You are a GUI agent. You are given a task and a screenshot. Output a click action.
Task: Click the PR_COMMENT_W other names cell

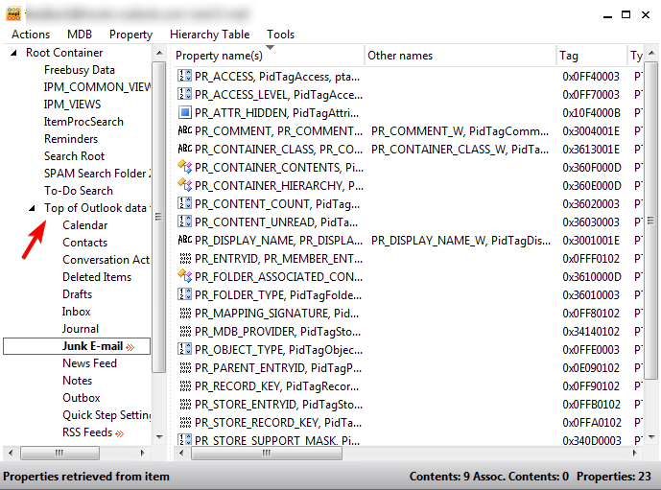point(460,131)
